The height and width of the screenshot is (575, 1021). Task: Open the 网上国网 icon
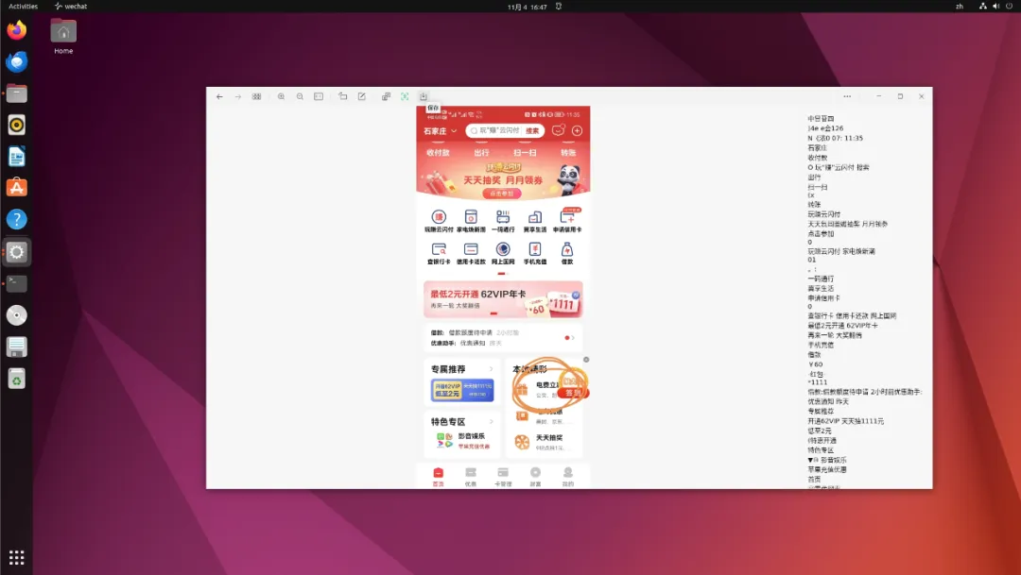pos(503,253)
